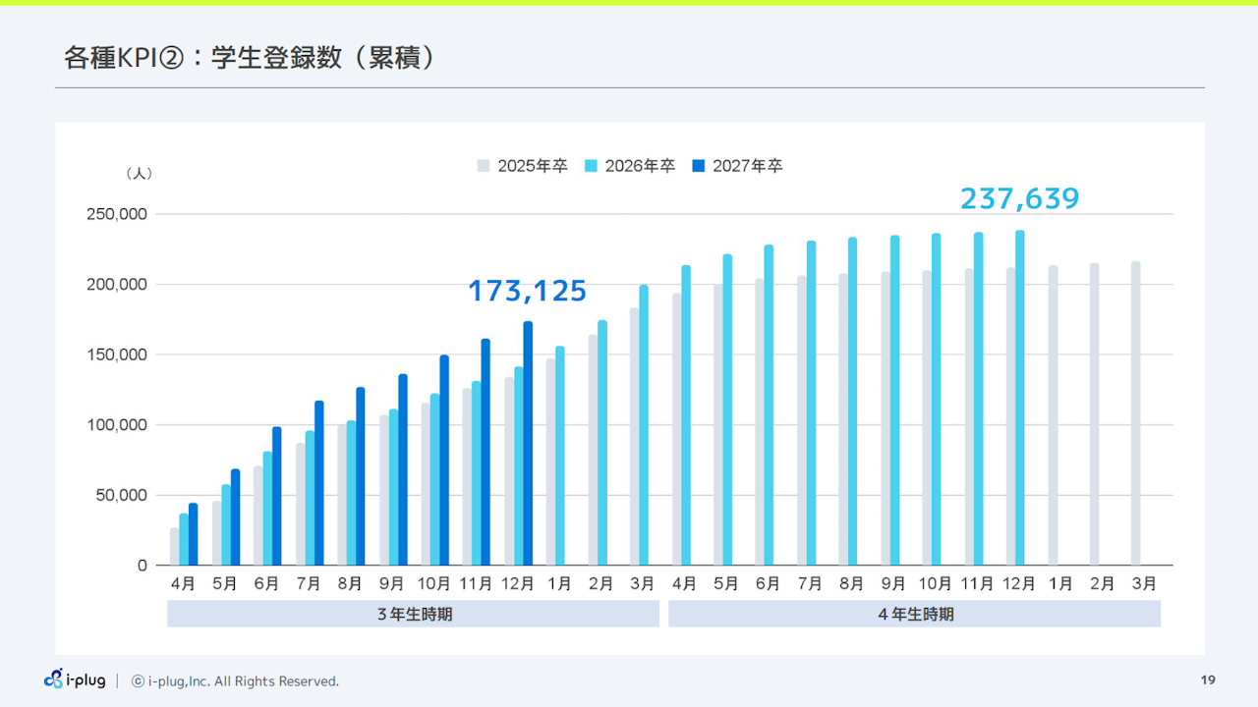Image resolution: width=1258 pixels, height=707 pixels.
Task: Expand the 3年生時期 period band
Action: coord(413,613)
